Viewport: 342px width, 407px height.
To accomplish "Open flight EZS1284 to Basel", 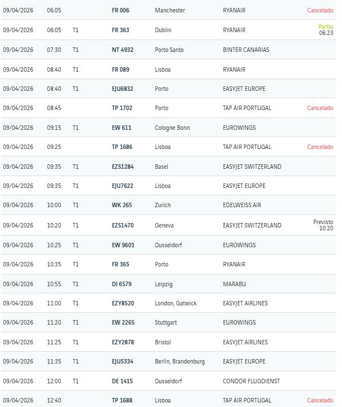I will point(123,167).
